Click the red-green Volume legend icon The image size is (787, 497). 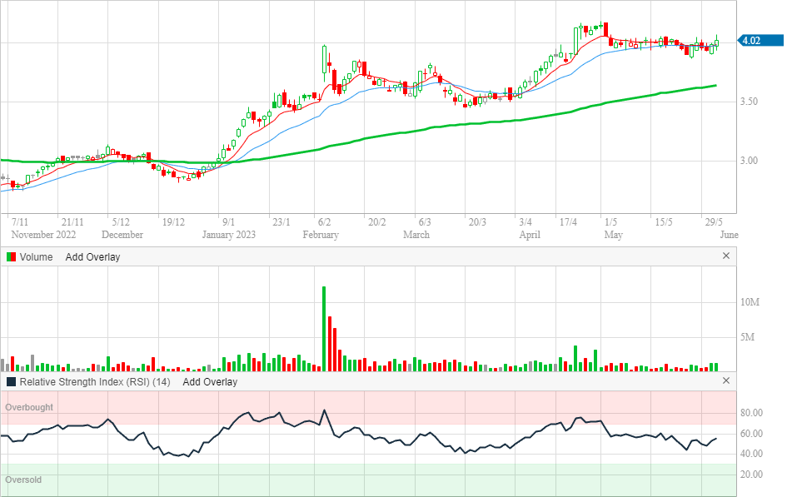(x=11, y=257)
